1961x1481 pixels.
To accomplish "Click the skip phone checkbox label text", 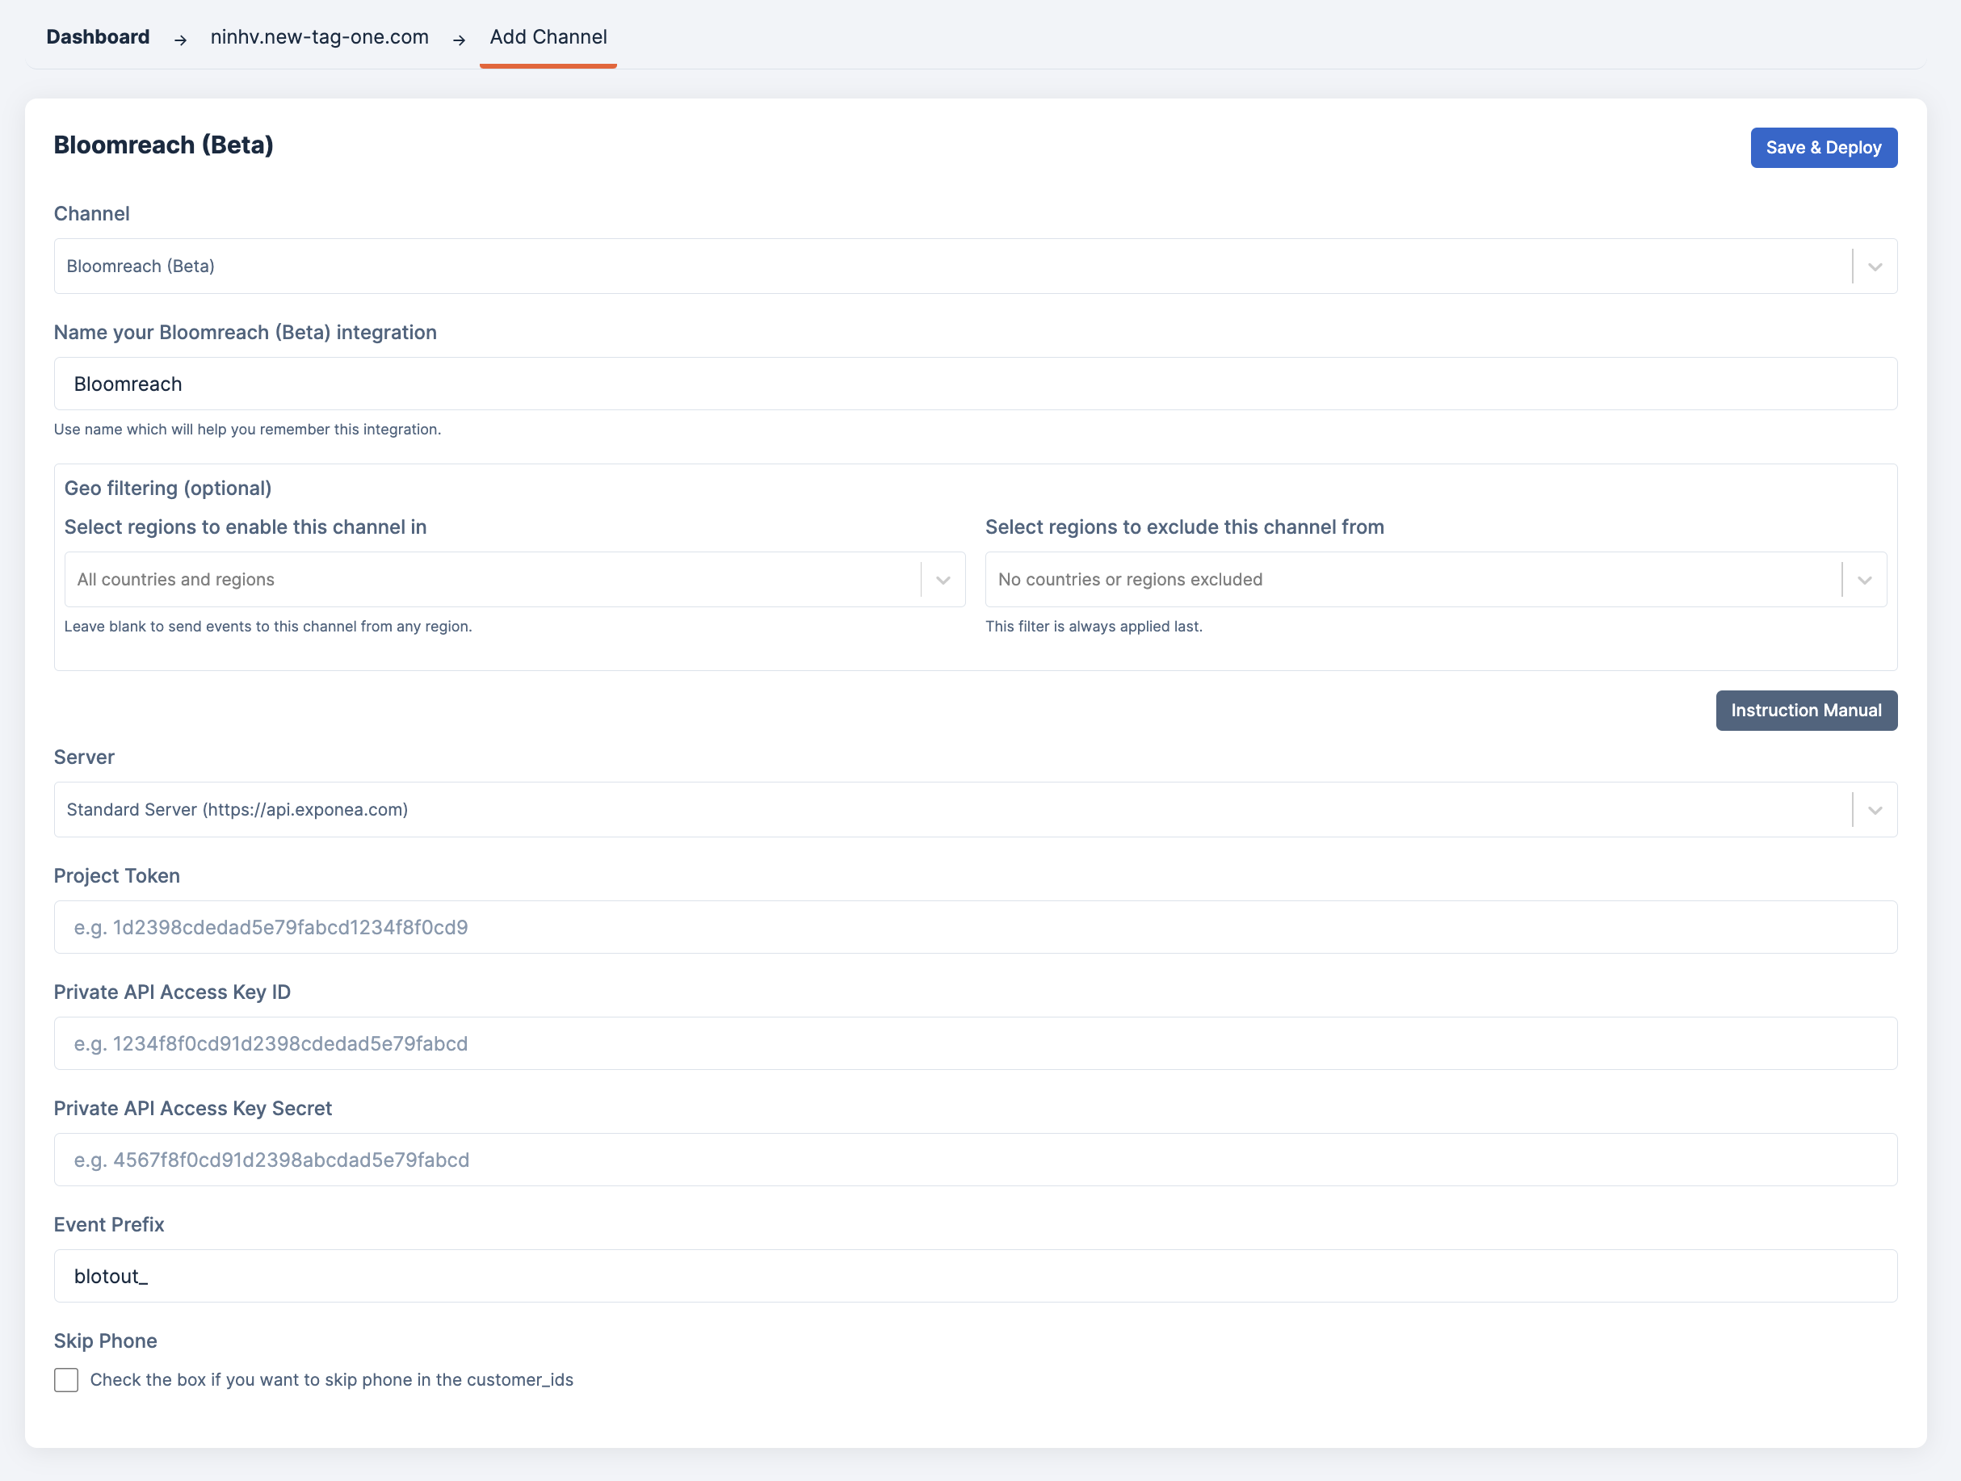I will [332, 1380].
